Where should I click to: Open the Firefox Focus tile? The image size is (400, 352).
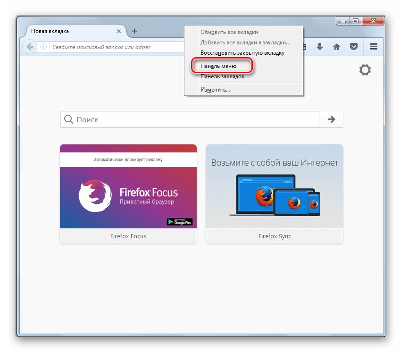128,193
